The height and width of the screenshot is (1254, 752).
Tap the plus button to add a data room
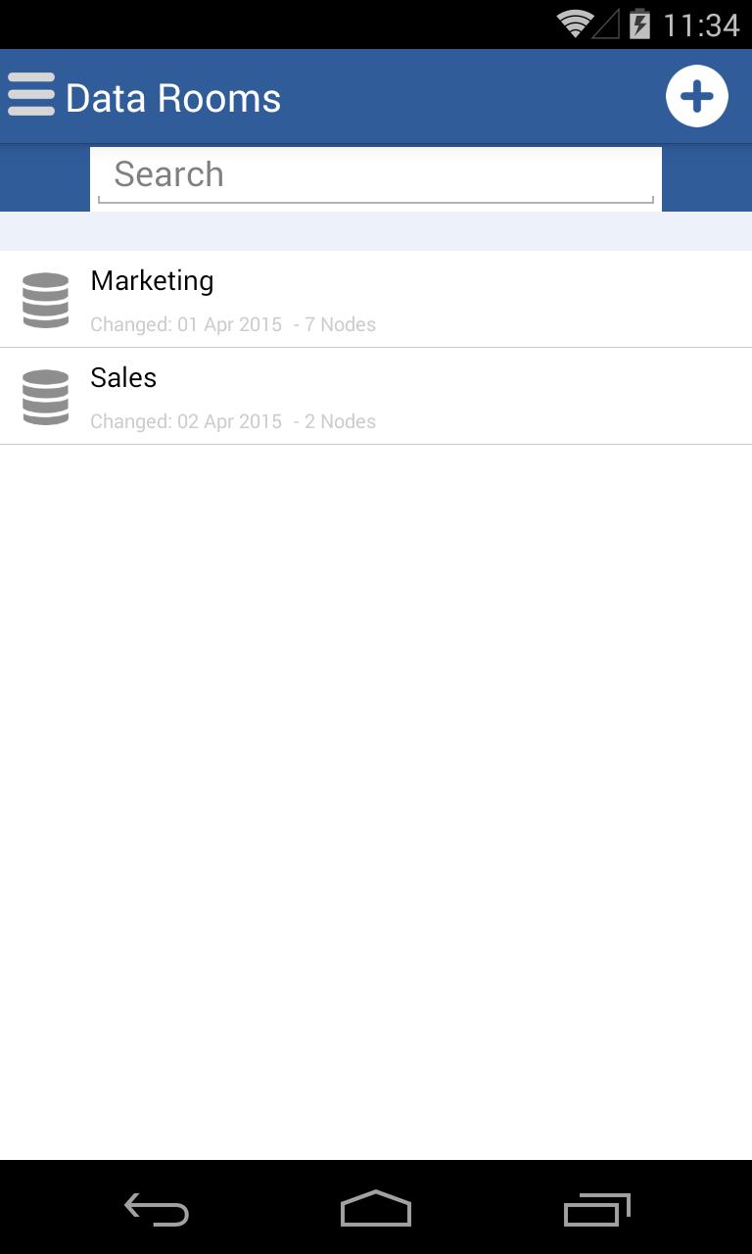[x=696, y=97]
